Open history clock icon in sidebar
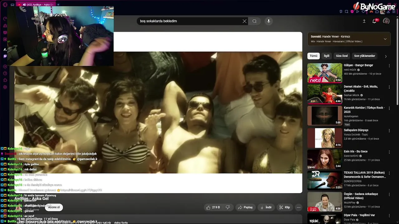Viewport: 399px width, 224px height. [x=5, y=73]
